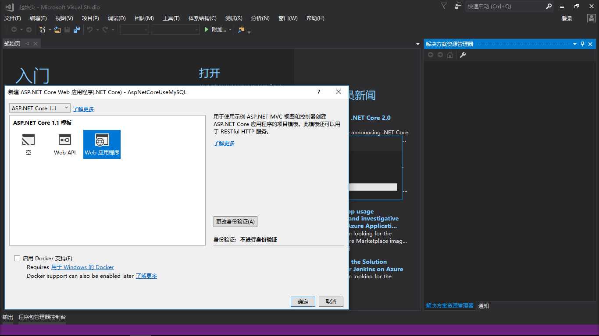This screenshot has width=599, height=336.
Task: Click the 确定 button
Action: (303, 302)
